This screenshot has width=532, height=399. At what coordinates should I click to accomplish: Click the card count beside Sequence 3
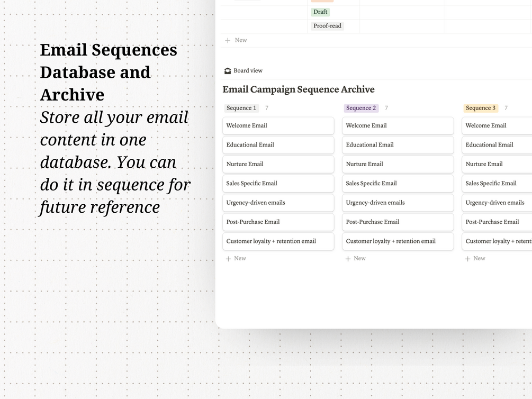click(506, 108)
